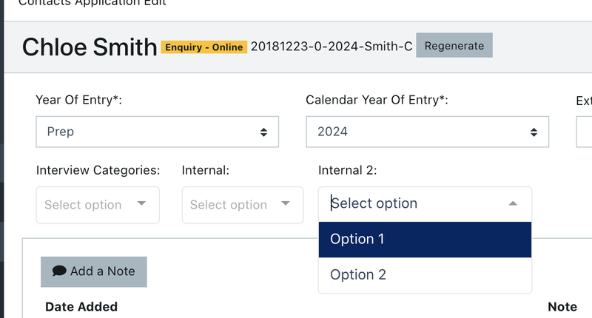The height and width of the screenshot is (318, 592).
Task: Click the Date Added column header
Action: pos(81,307)
